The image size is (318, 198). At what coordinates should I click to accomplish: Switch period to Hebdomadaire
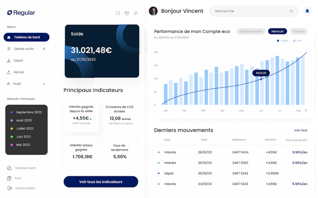[x=251, y=31]
